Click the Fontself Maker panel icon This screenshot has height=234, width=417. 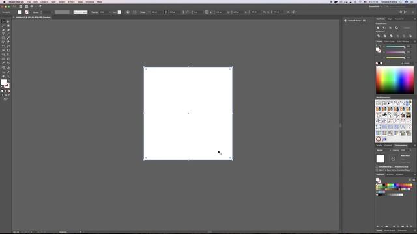[x=345, y=21]
